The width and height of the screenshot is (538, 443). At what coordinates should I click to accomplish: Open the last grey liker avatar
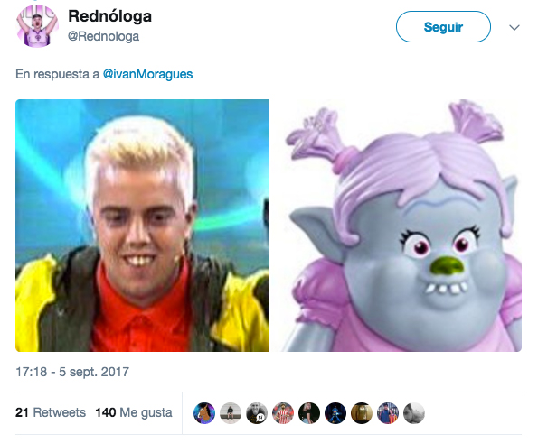[414, 413]
